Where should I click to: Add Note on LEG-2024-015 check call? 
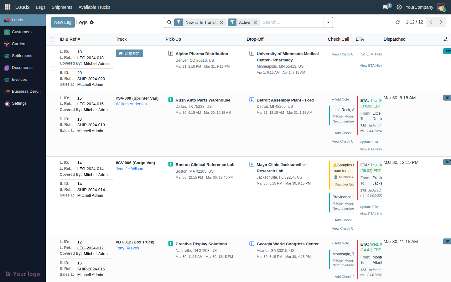[340, 99]
